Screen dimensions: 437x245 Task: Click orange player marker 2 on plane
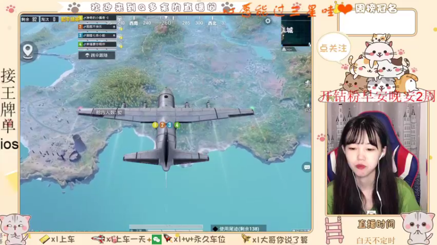coord(162,125)
